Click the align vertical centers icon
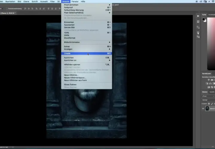The image size is (215, 149). [x=29, y=8]
